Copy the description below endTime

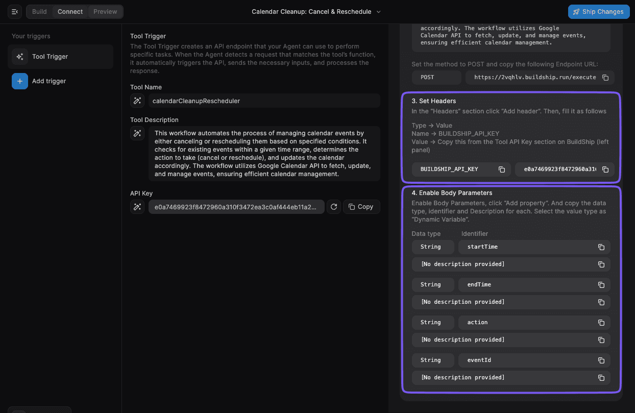601,302
